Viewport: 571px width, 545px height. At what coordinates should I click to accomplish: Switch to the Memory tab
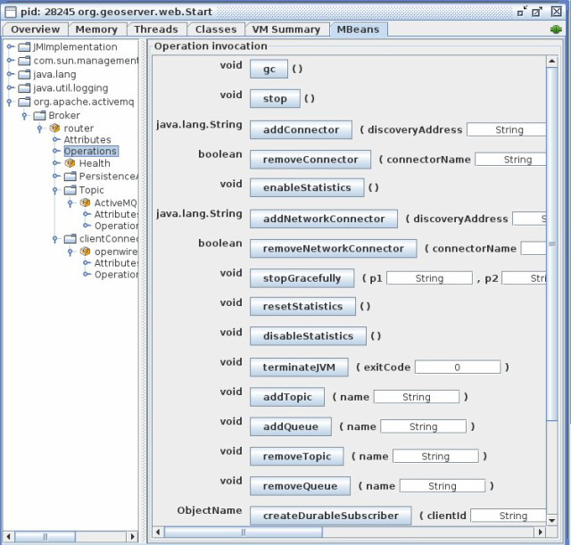pyautogui.click(x=96, y=29)
